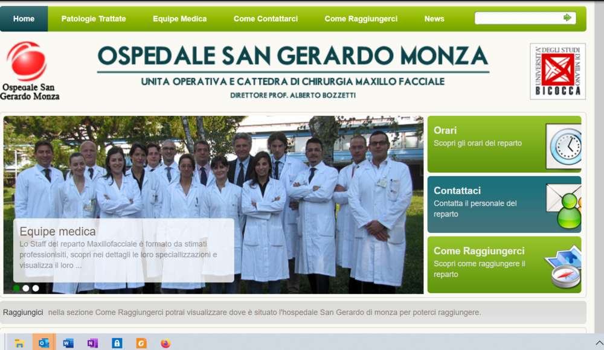Screen dimensions: 604x350
Task: Switch to Outlook in the taskbar
Action: [x=44, y=343]
